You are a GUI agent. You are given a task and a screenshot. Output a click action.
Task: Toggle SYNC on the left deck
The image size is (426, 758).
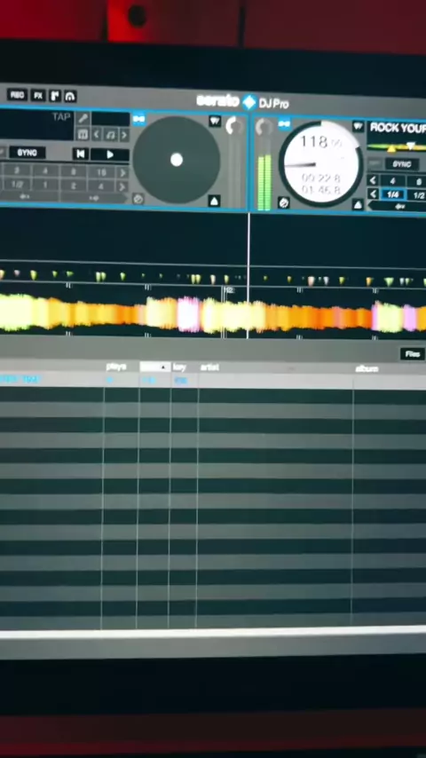click(28, 153)
